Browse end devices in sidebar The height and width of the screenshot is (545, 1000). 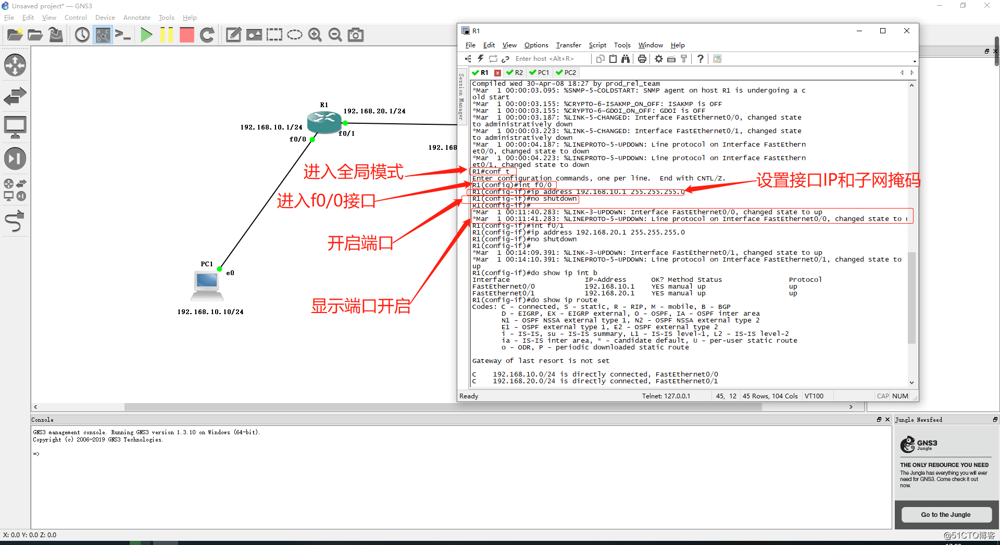pyautogui.click(x=15, y=127)
